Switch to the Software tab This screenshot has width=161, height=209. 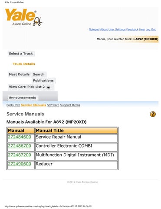coord(53,105)
